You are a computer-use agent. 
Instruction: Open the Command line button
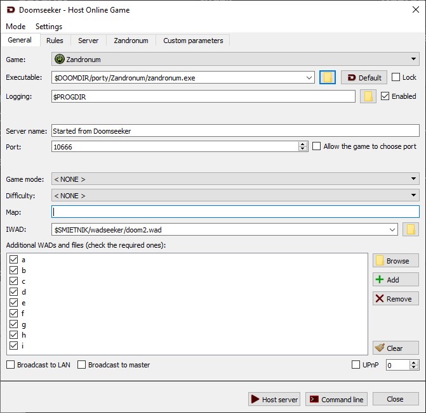point(336,400)
